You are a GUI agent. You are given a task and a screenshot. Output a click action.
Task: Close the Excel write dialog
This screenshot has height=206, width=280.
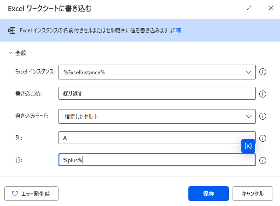coord(271,8)
